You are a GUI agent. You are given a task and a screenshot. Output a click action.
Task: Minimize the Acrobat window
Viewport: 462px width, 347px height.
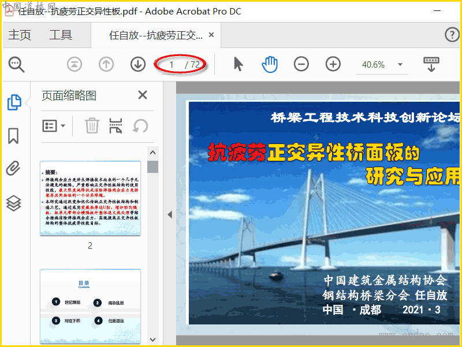click(437, 11)
